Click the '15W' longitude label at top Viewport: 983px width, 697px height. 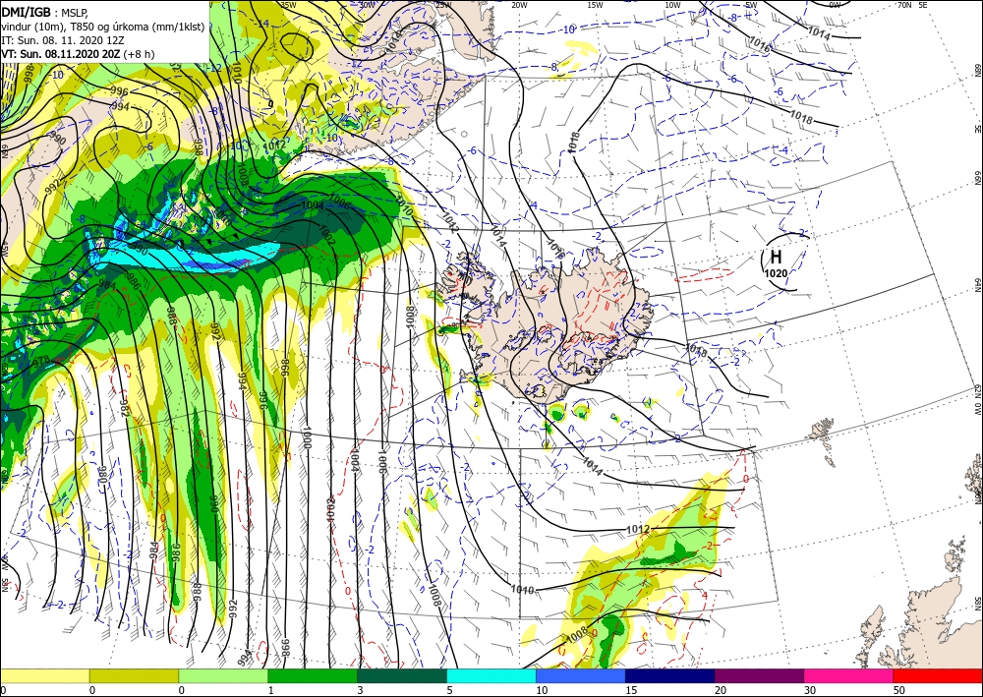click(596, 5)
